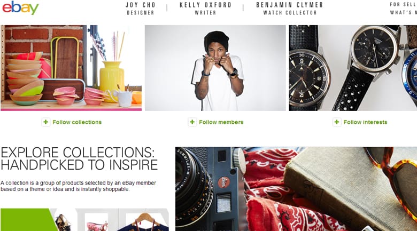Open the Follow collections link
The width and height of the screenshot is (417, 231).
(77, 122)
